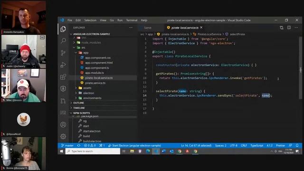Change the UTF-8 file encoding
Screen dimensions: 304x171
click(x=234, y=145)
